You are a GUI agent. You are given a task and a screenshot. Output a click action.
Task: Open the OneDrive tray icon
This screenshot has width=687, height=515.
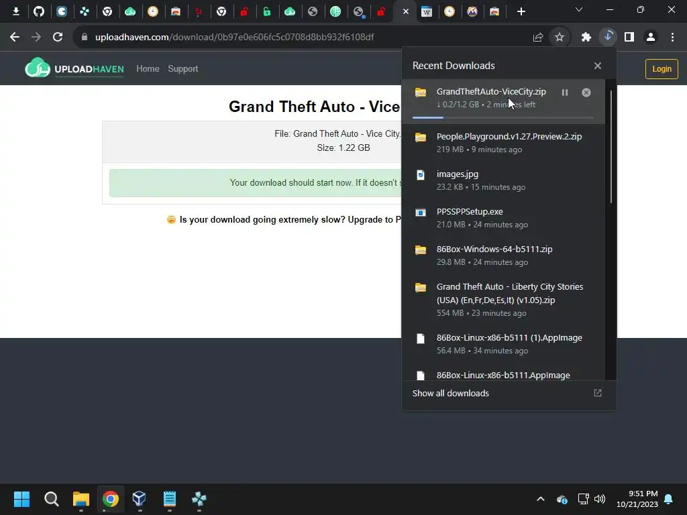[x=562, y=499]
